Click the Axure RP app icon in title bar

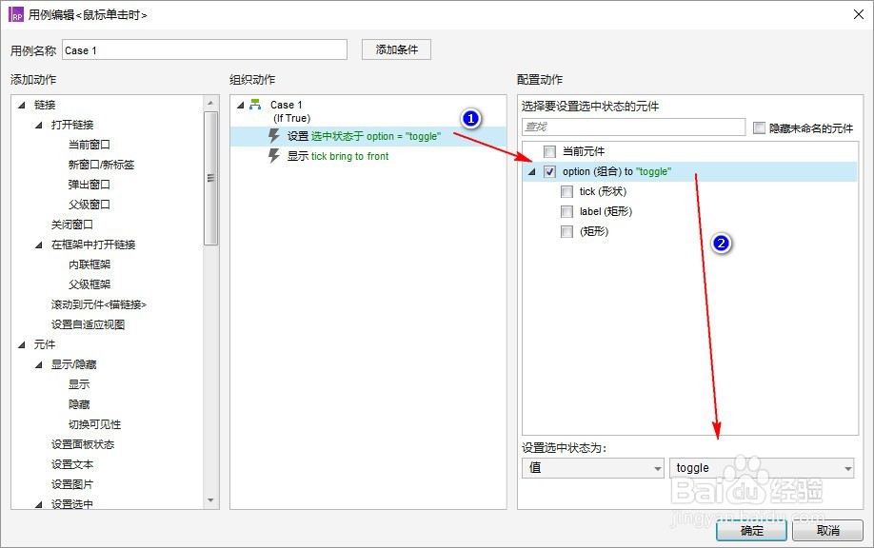coord(15,14)
